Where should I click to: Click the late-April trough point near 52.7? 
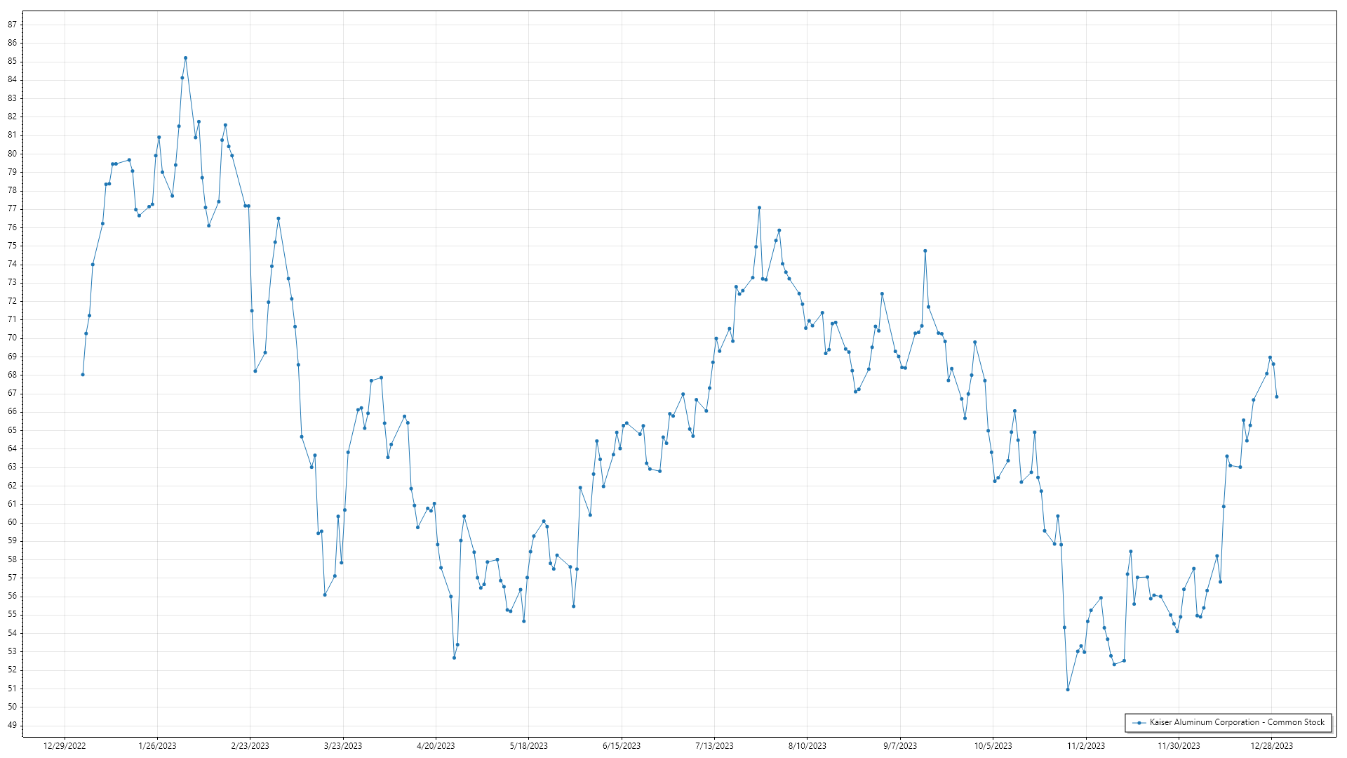454,658
